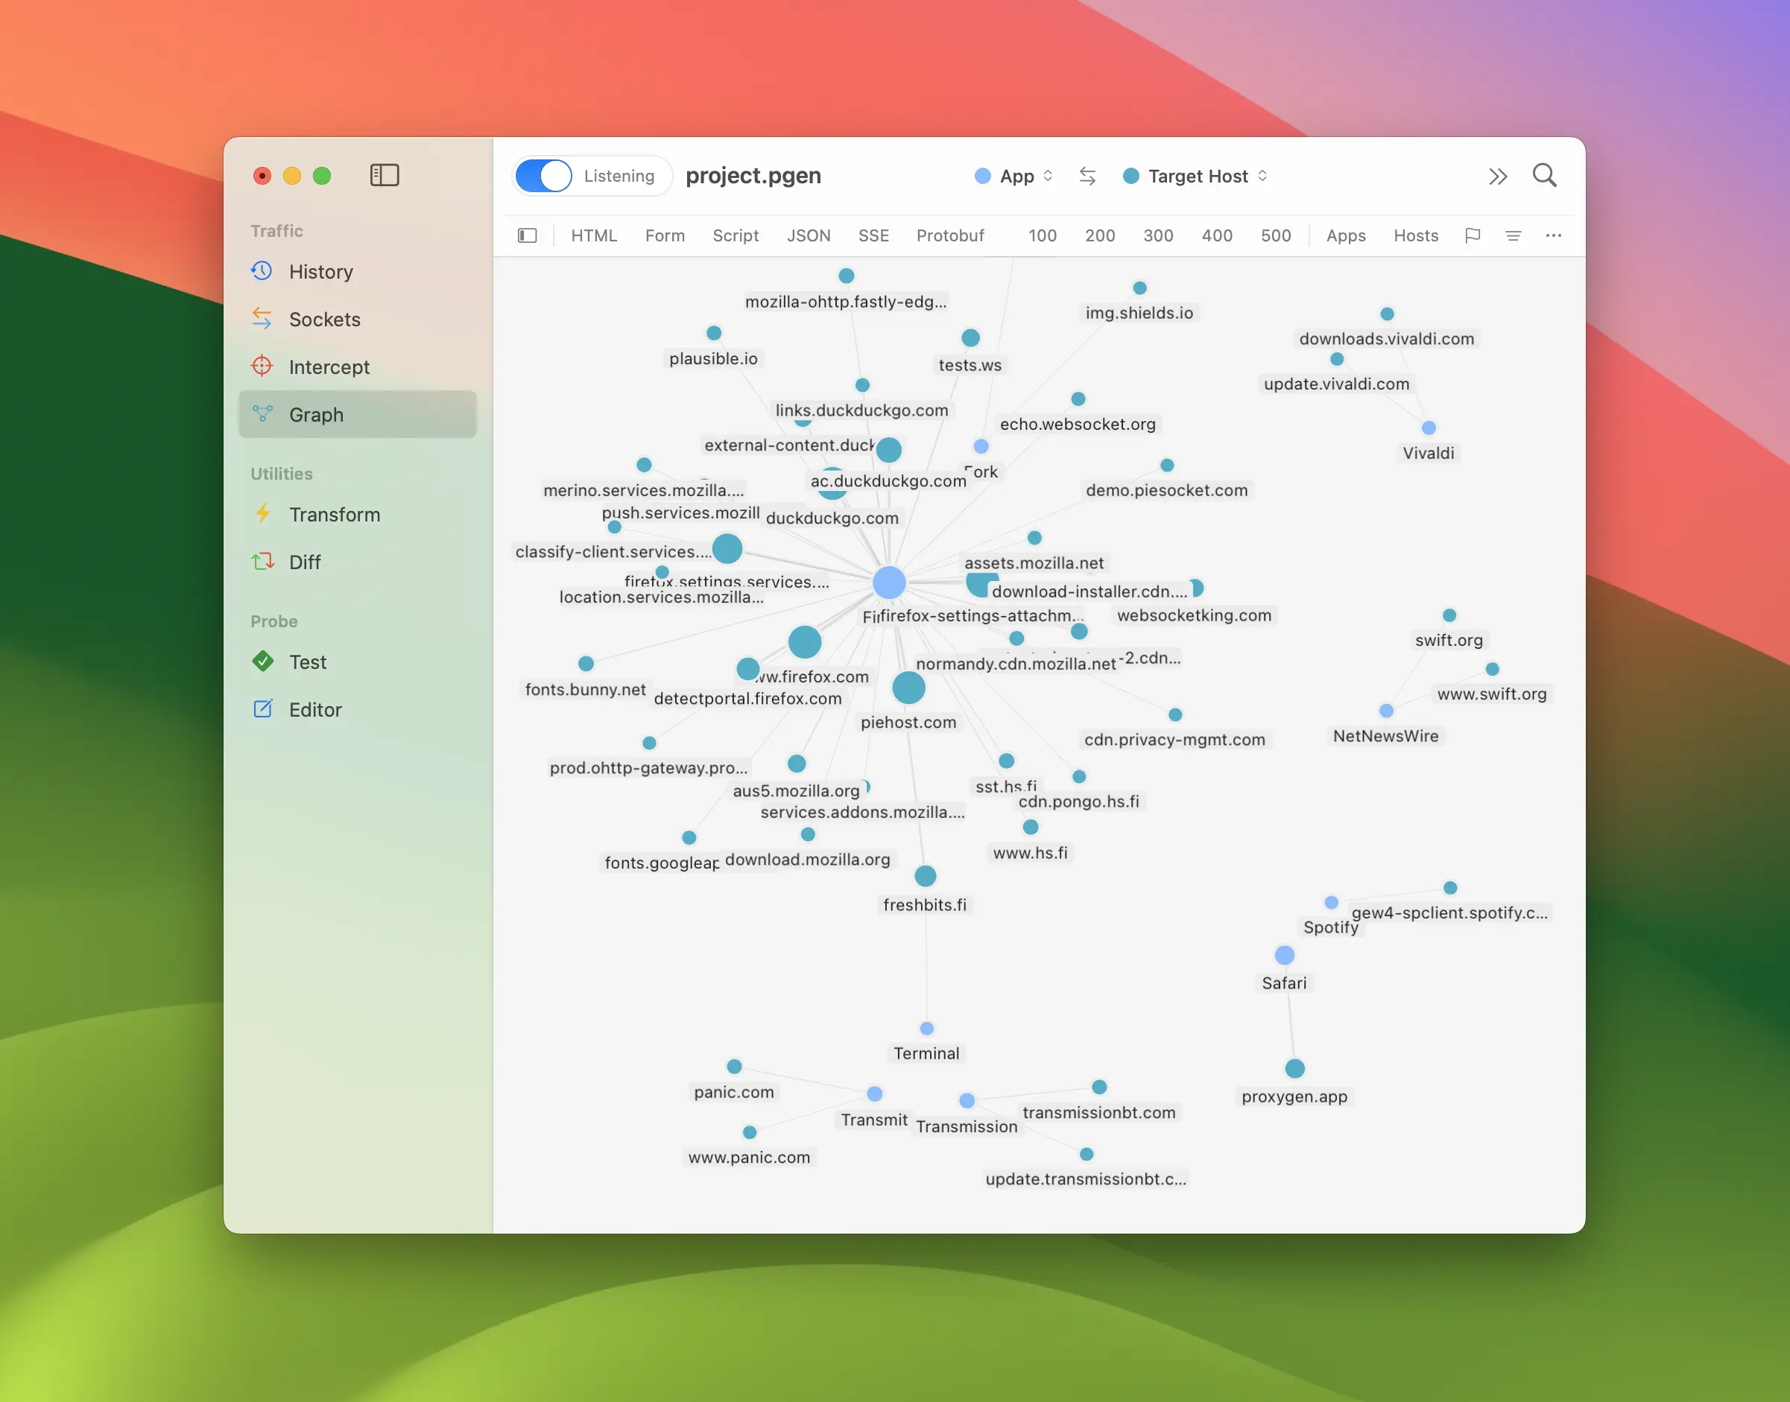
Task: Switch to the Hosts filter
Action: pyautogui.click(x=1416, y=235)
